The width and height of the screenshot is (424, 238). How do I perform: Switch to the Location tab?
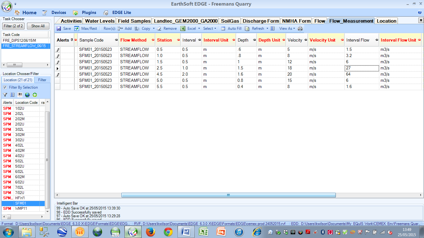pyautogui.click(x=386, y=21)
